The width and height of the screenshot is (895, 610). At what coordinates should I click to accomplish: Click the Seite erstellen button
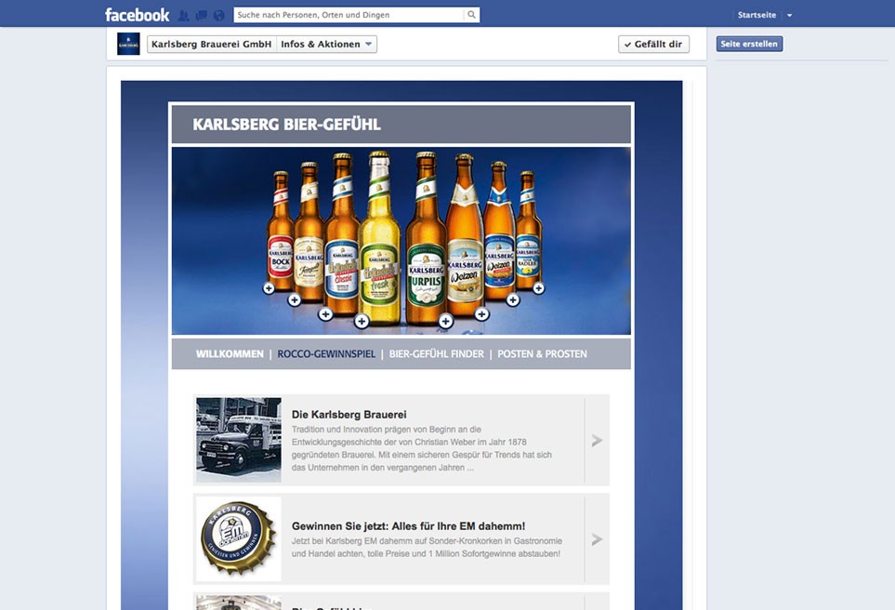(749, 44)
